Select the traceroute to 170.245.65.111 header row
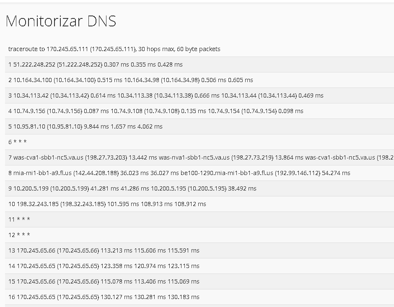 point(200,49)
